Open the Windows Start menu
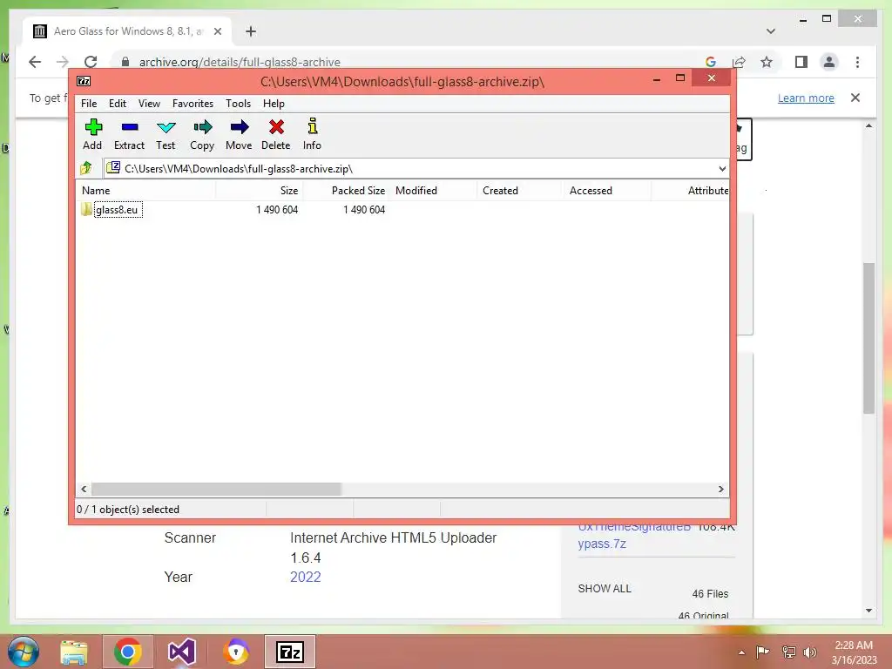The image size is (892, 669). (24, 652)
